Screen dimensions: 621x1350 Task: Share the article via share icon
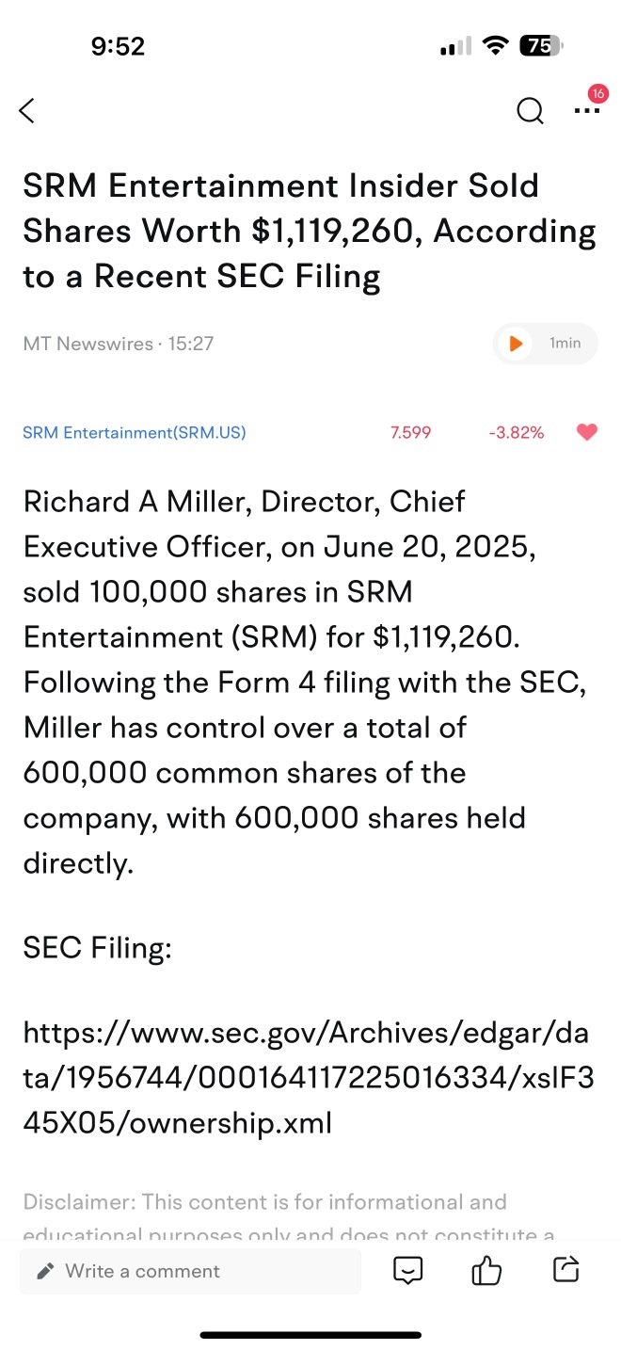(565, 1270)
